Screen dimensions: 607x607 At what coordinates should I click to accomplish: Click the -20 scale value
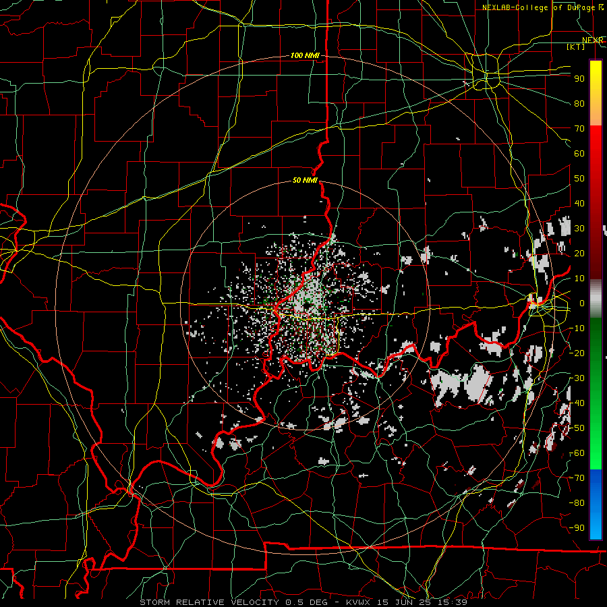(577, 353)
